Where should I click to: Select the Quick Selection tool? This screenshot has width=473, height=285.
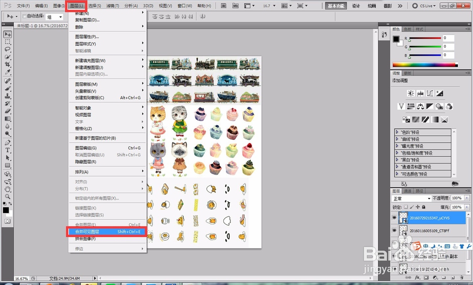coord(8,57)
